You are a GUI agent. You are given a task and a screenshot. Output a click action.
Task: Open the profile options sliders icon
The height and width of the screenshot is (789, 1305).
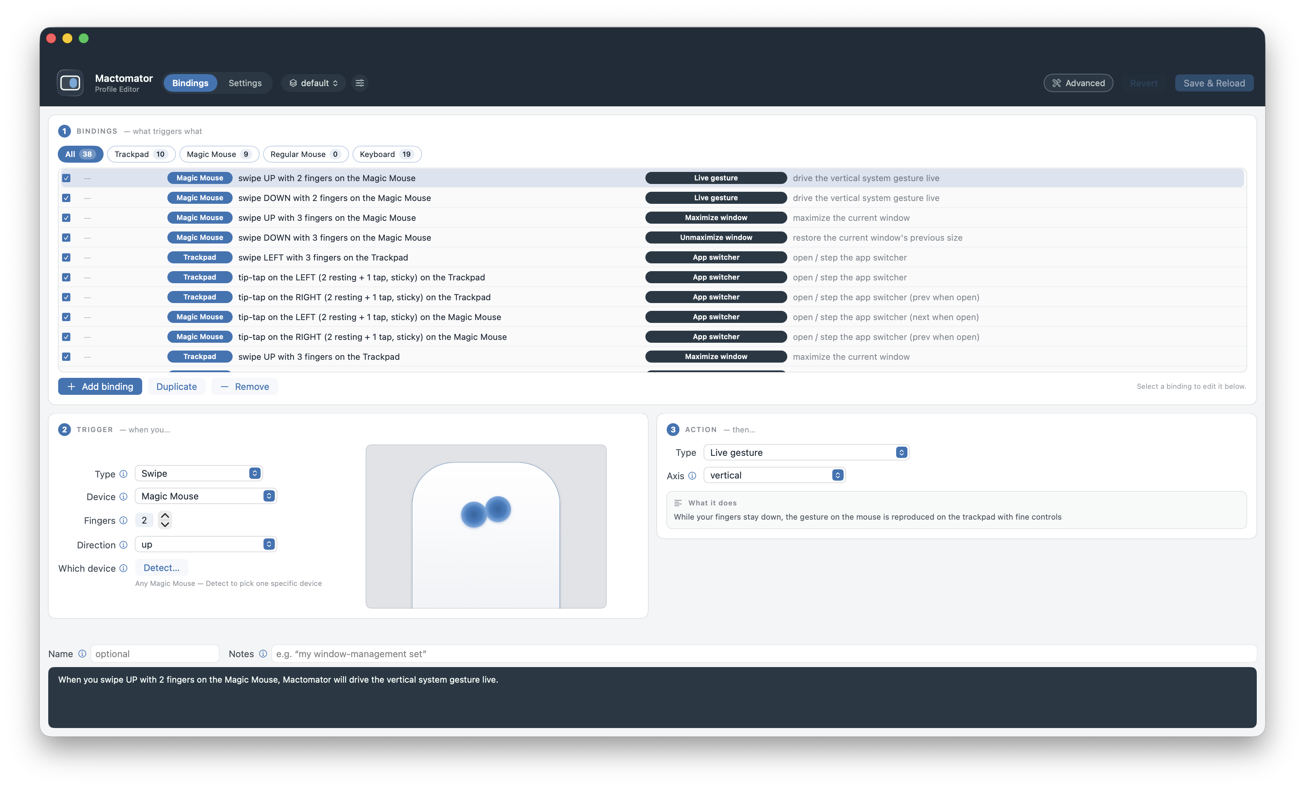360,83
